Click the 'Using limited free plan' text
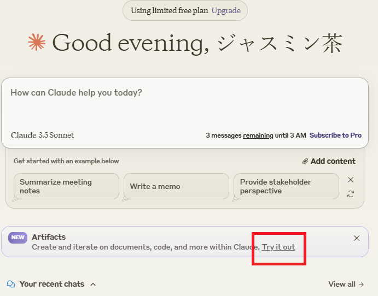This screenshot has height=296, width=378. pos(170,10)
